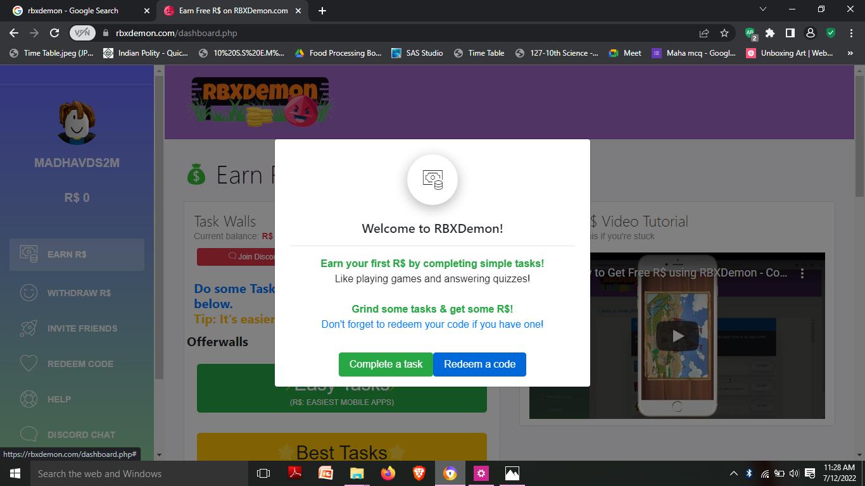865x486 pixels.
Task: Go back to the previous page
Action: click(14, 33)
